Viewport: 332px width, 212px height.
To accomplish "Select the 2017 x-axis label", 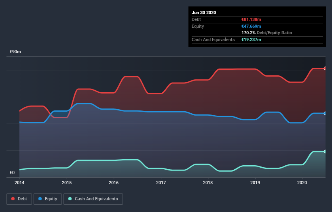I will click(161, 183).
